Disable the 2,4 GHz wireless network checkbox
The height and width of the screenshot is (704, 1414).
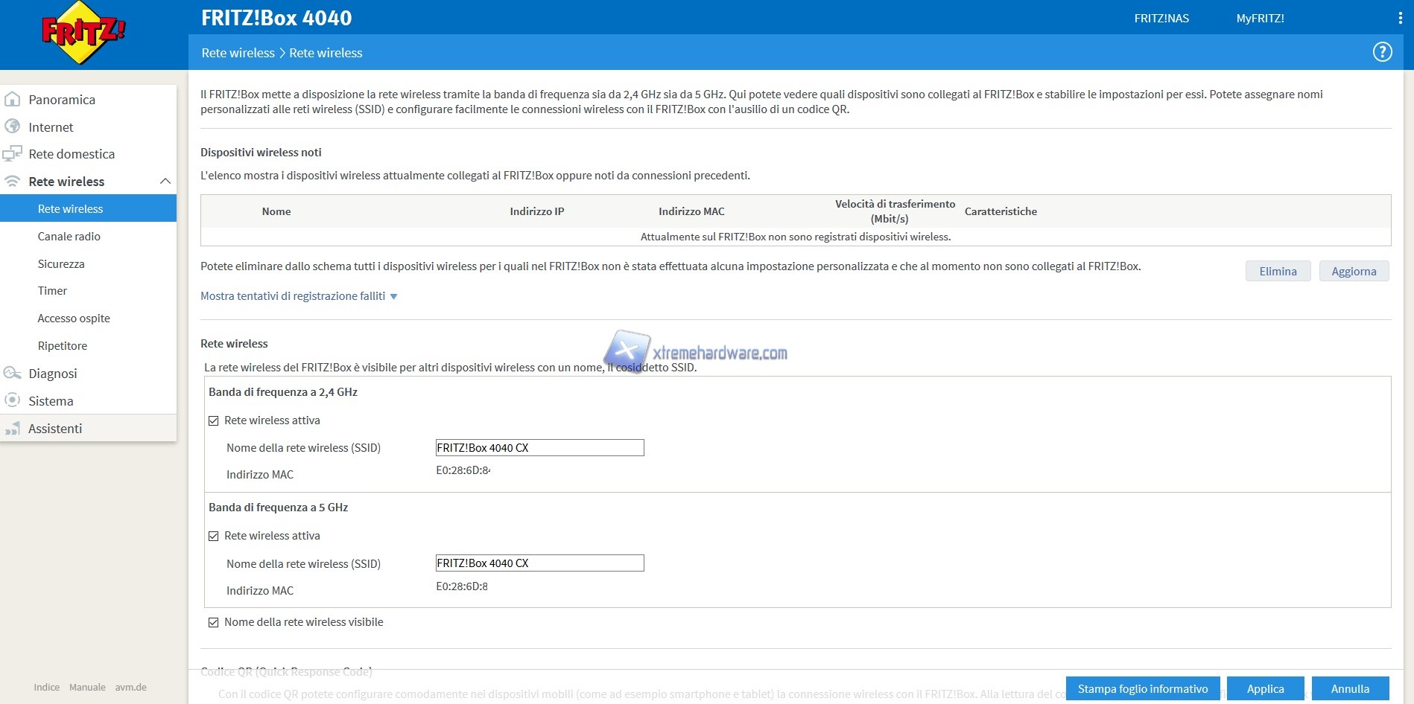[x=214, y=420]
